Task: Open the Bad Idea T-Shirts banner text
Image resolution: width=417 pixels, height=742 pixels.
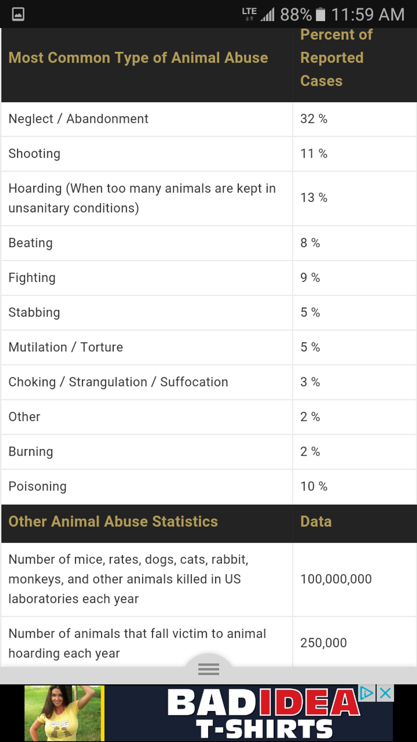Action: pos(264,713)
